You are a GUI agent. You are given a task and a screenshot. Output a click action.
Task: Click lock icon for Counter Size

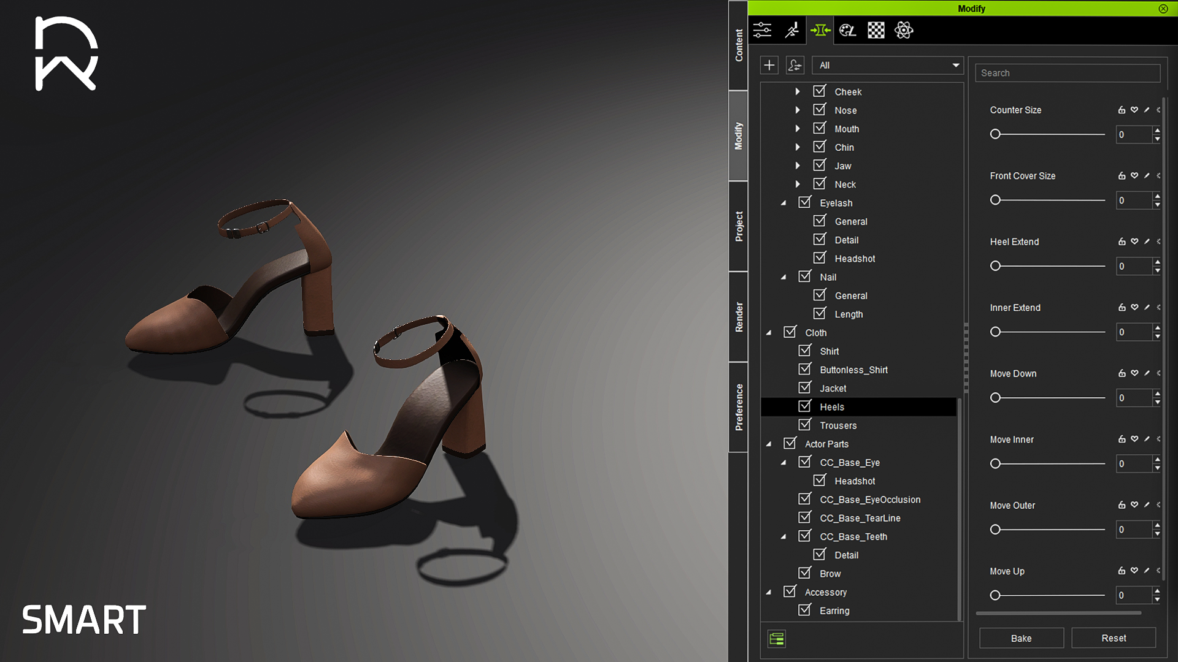(1122, 110)
